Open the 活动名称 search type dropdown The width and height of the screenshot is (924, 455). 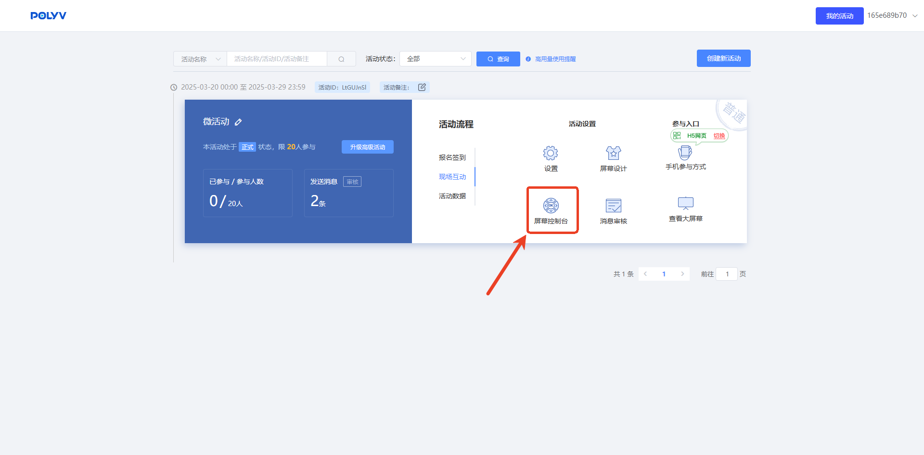click(200, 59)
